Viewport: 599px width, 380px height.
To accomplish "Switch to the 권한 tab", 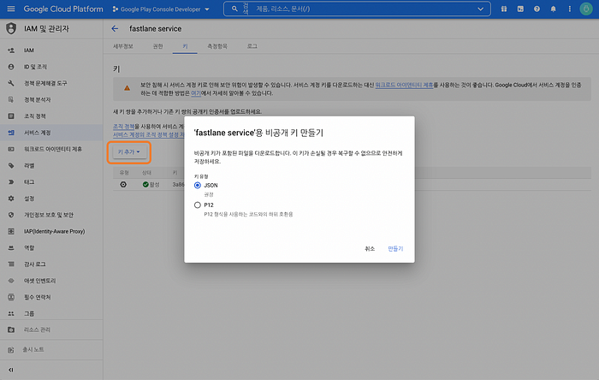I will [x=157, y=46].
